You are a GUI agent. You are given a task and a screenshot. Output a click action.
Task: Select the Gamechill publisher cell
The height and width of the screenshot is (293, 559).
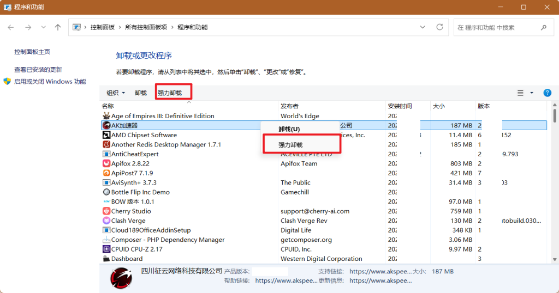click(x=295, y=192)
